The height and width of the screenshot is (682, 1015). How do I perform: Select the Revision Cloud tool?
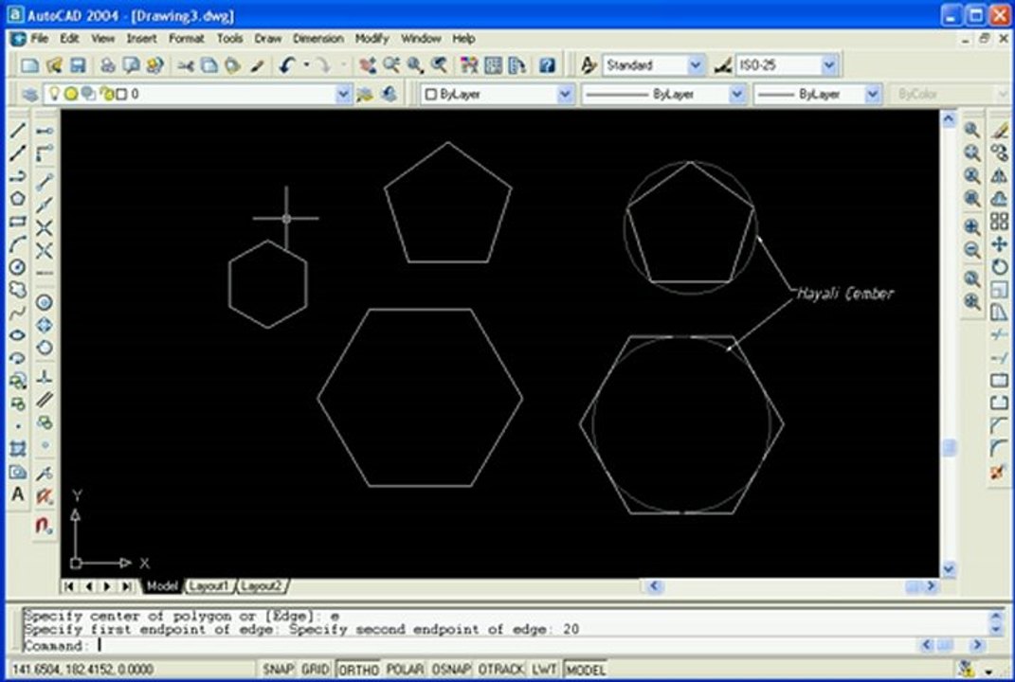(17, 289)
